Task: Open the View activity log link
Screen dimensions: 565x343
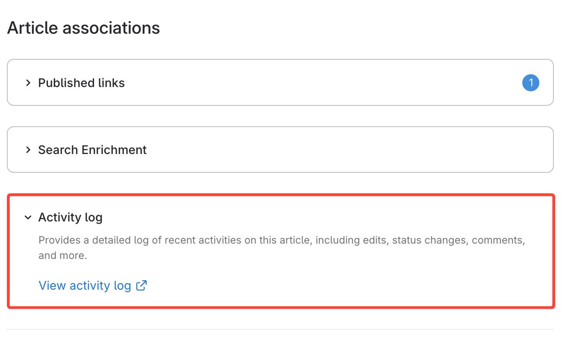Action: [85, 285]
